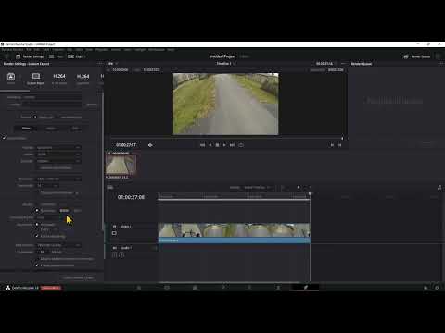Toggle the Frame reordering checkbox
The width and height of the screenshot is (445, 333).
coord(37,236)
